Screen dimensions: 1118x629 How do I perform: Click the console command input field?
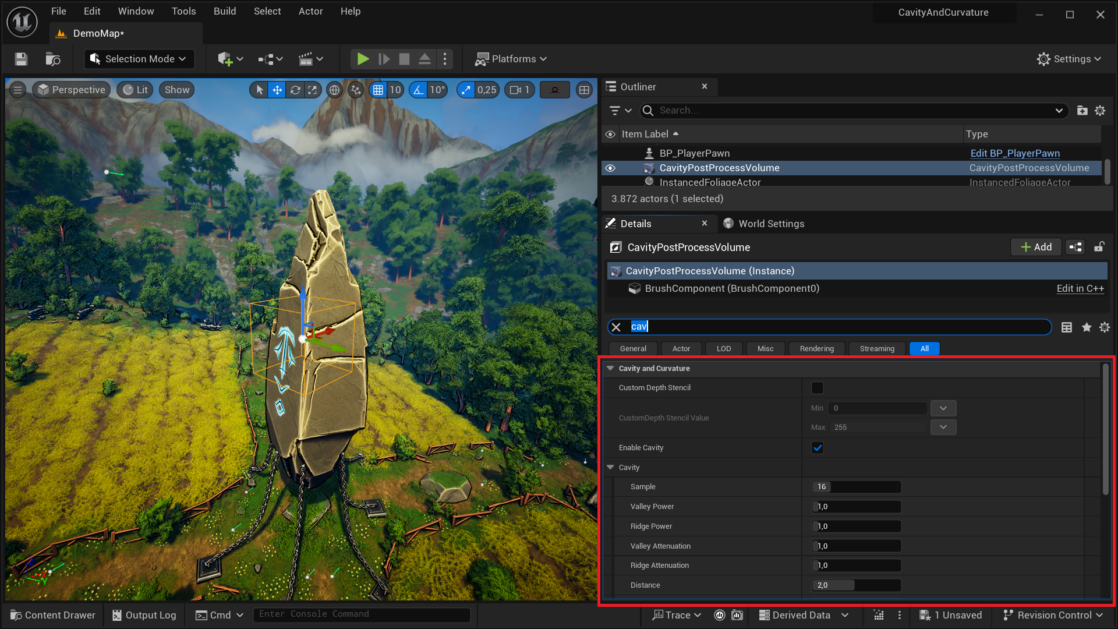click(362, 614)
